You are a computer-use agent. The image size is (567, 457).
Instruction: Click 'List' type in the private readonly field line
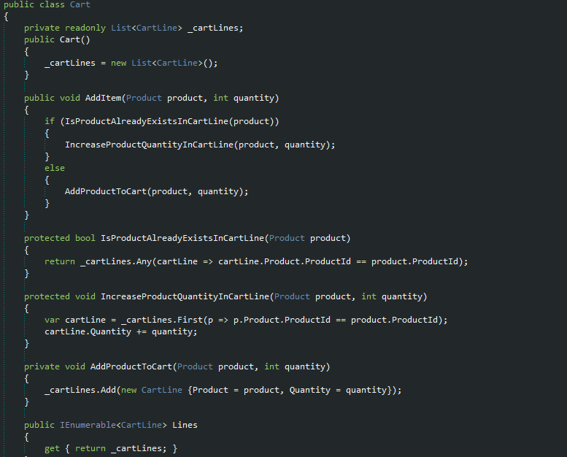click(x=121, y=28)
